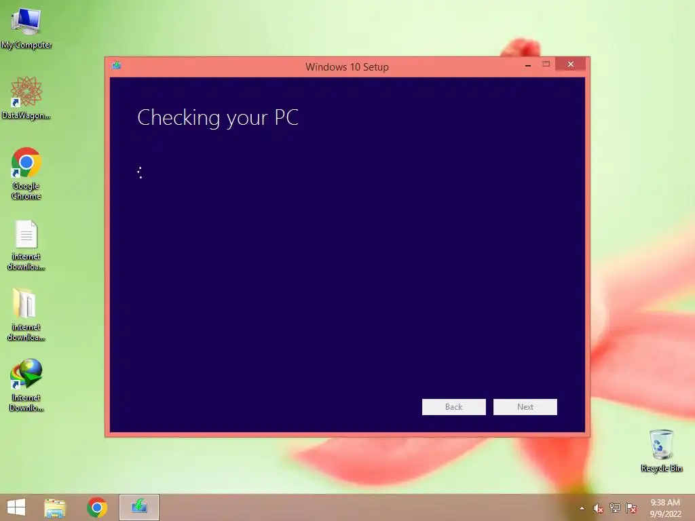Click the Windows Start button

(x=16, y=507)
